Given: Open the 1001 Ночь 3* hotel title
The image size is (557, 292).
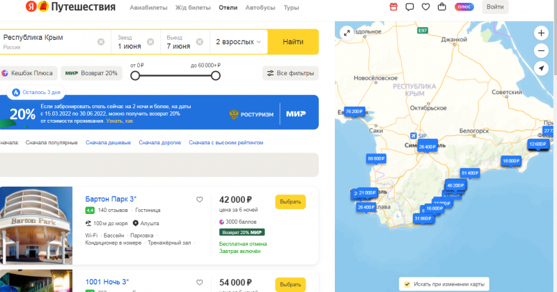Looking at the screenshot, I should (107, 282).
